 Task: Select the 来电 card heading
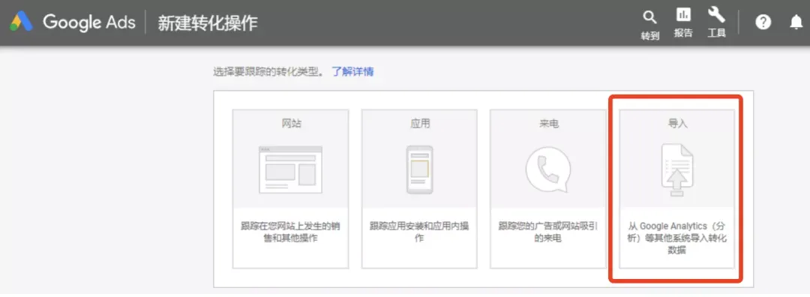[548, 124]
